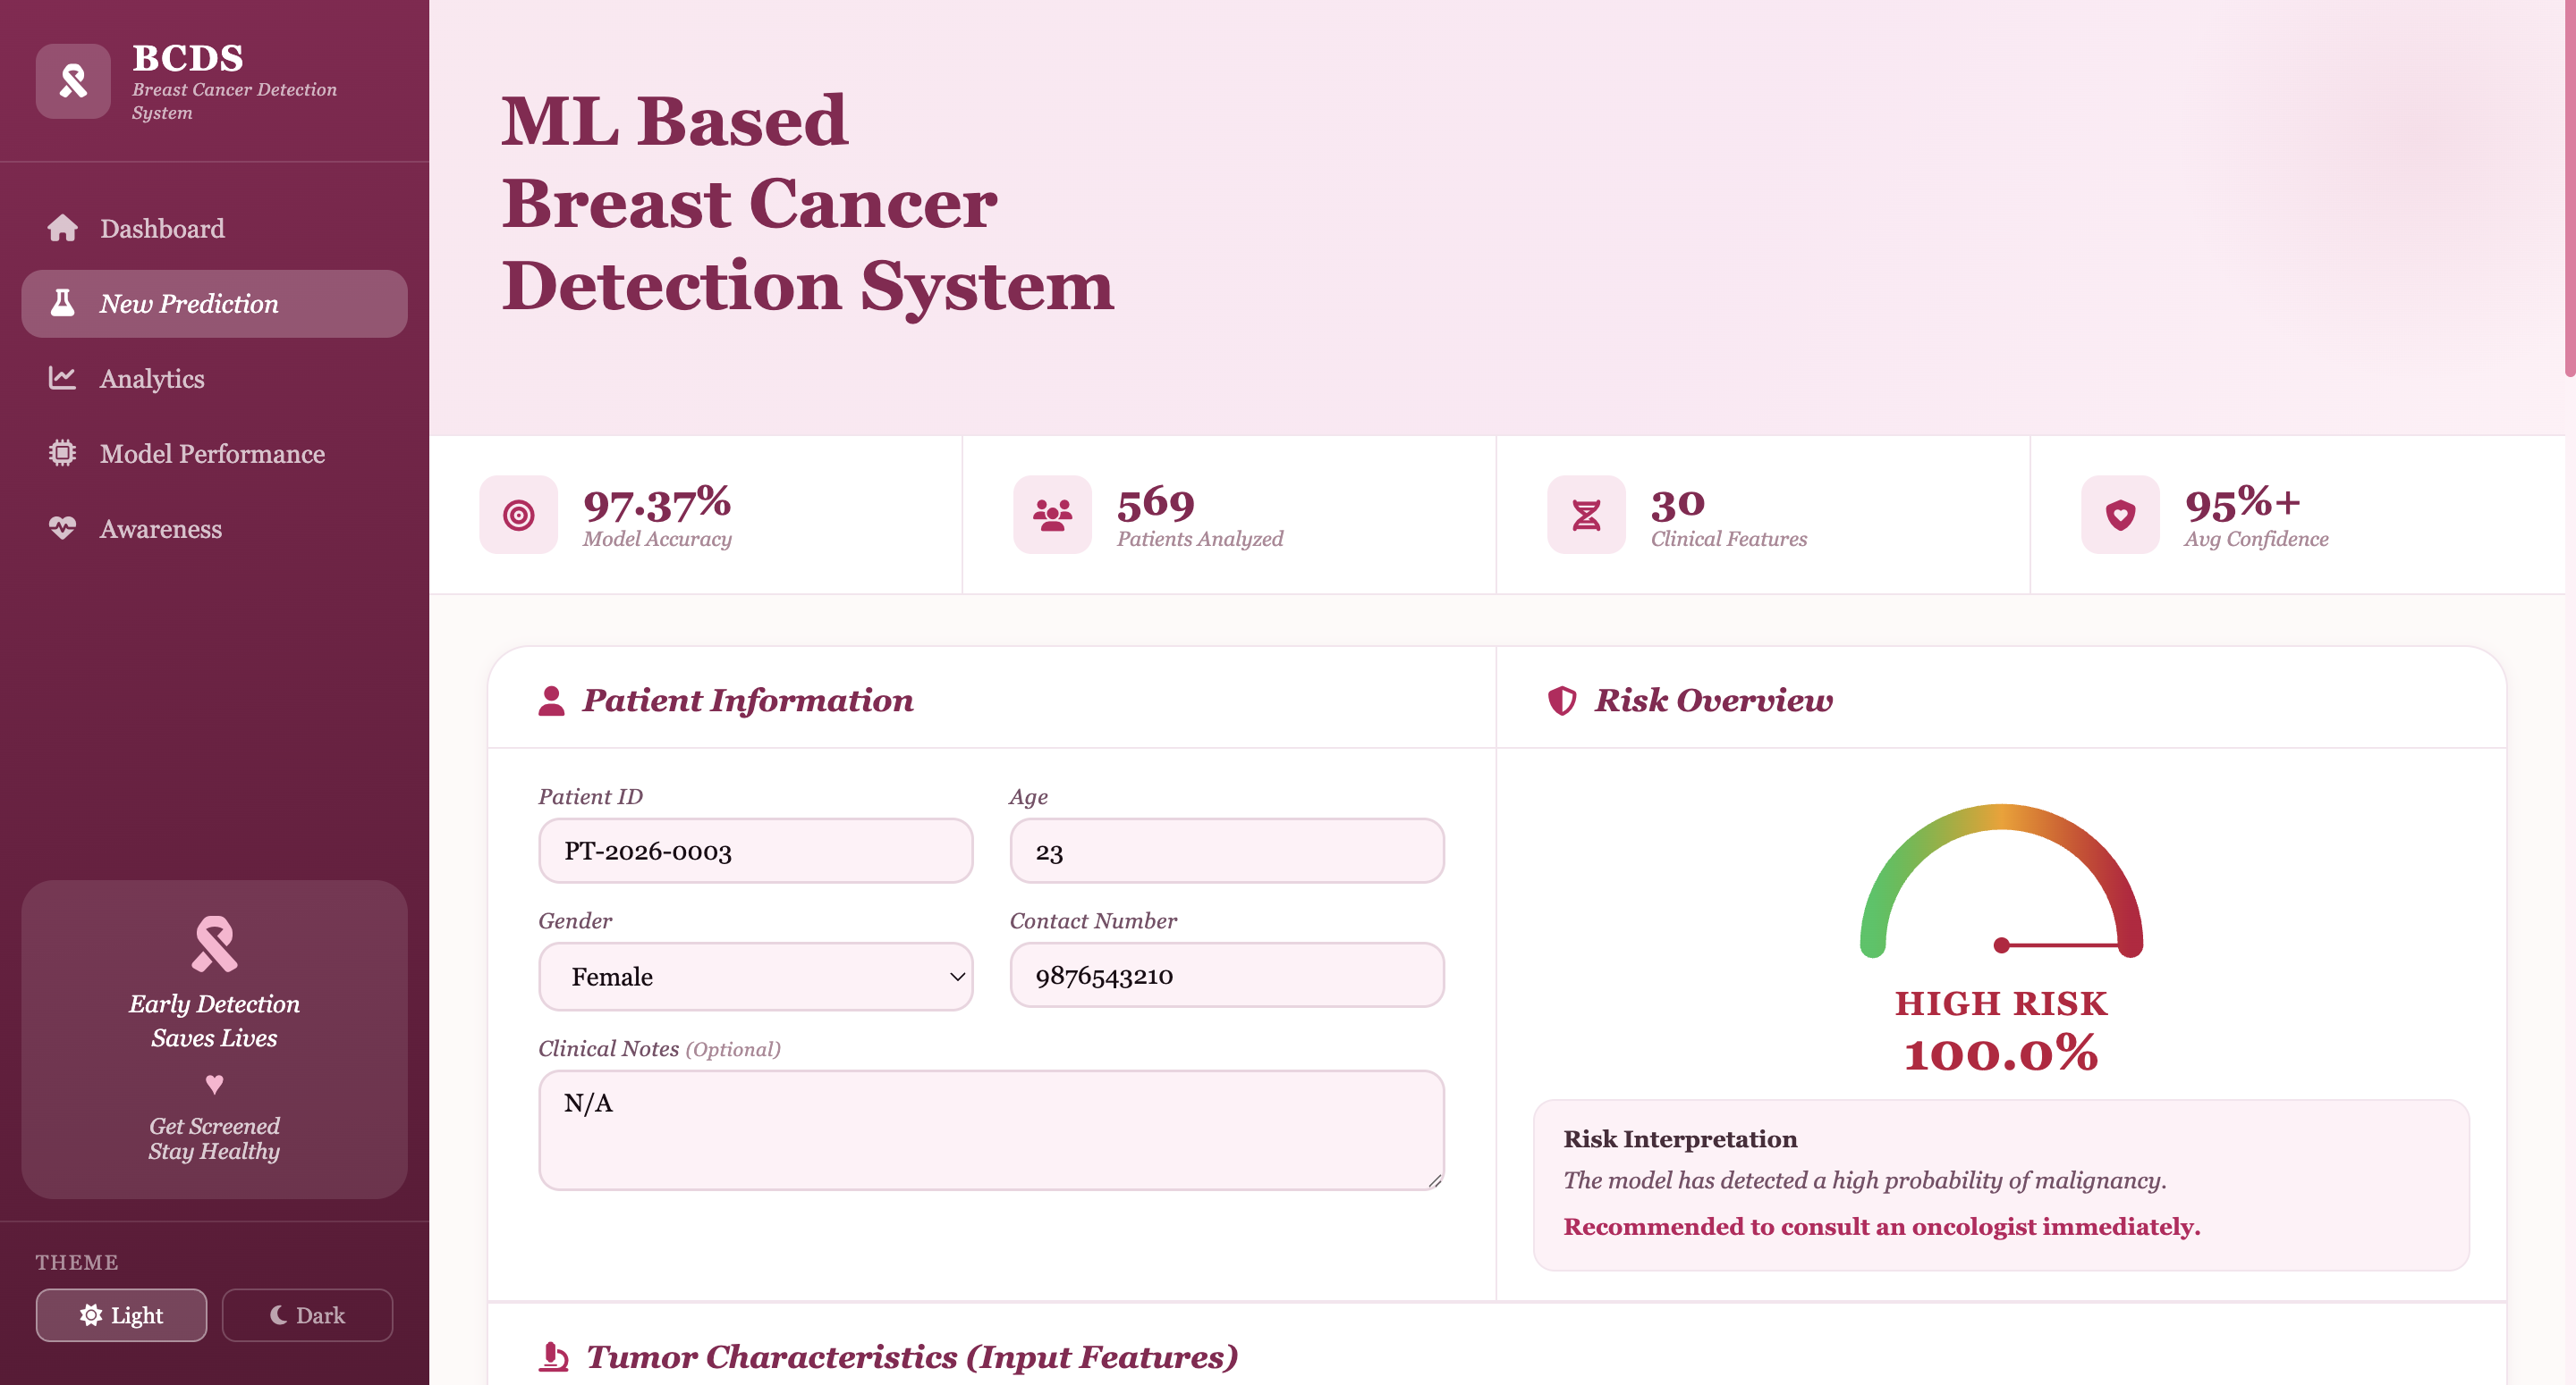Click the oncologist recommendation text
The height and width of the screenshot is (1385, 2576).
1882,1226
